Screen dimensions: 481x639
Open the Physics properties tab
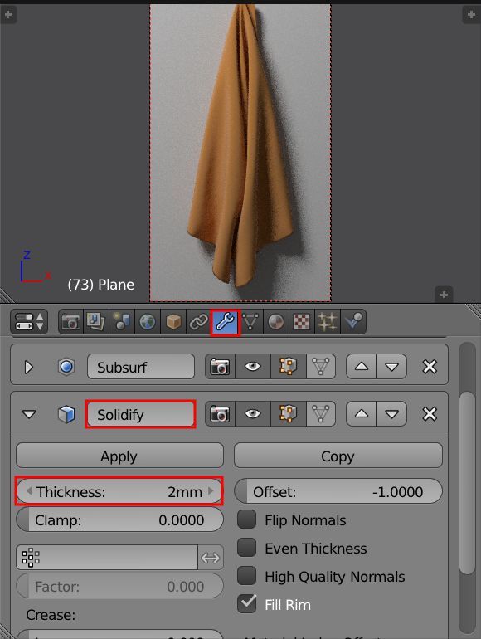click(x=352, y=322)
